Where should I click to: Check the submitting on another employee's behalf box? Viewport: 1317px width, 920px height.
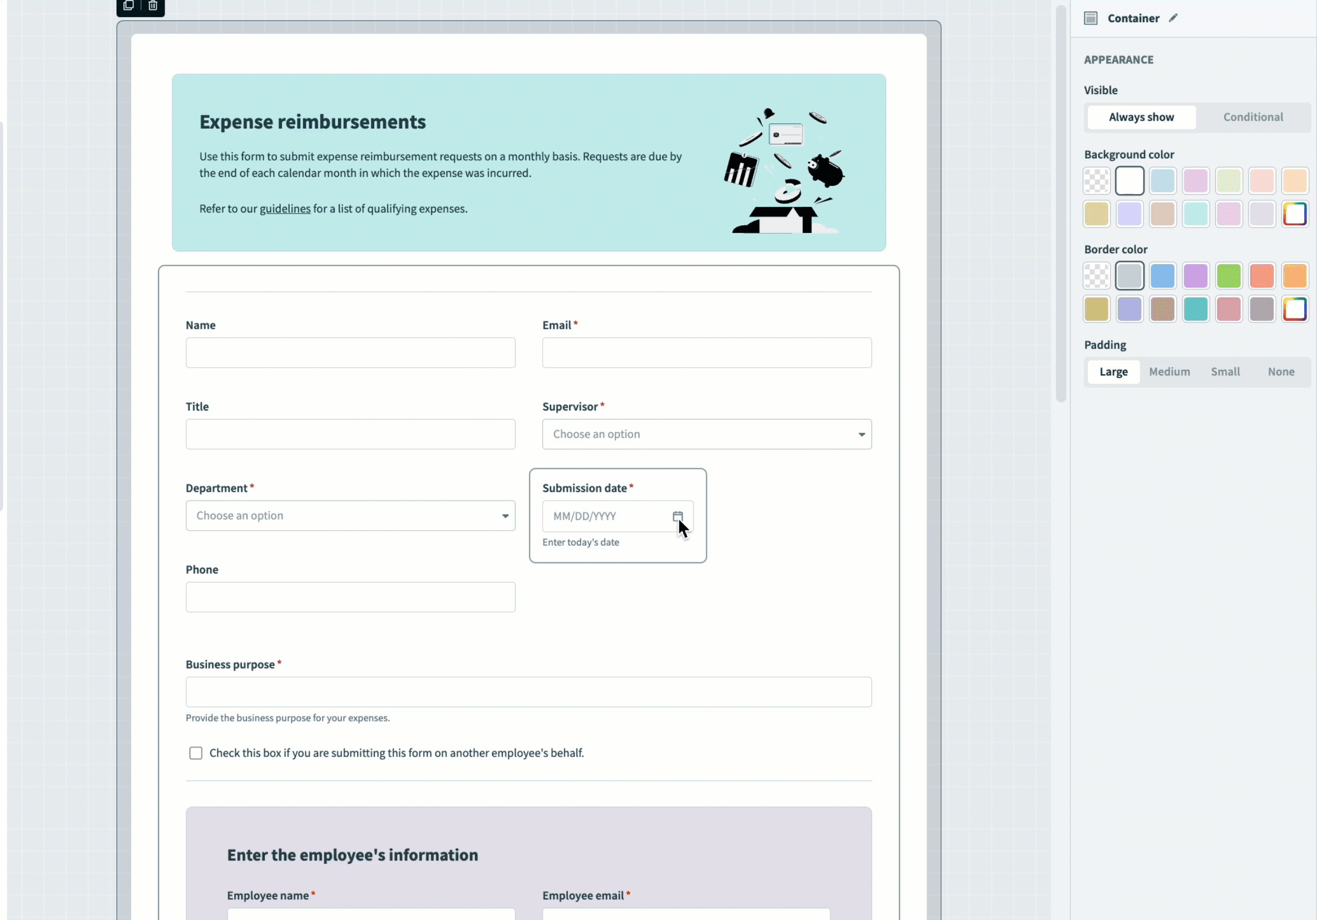tap(196, 753)
